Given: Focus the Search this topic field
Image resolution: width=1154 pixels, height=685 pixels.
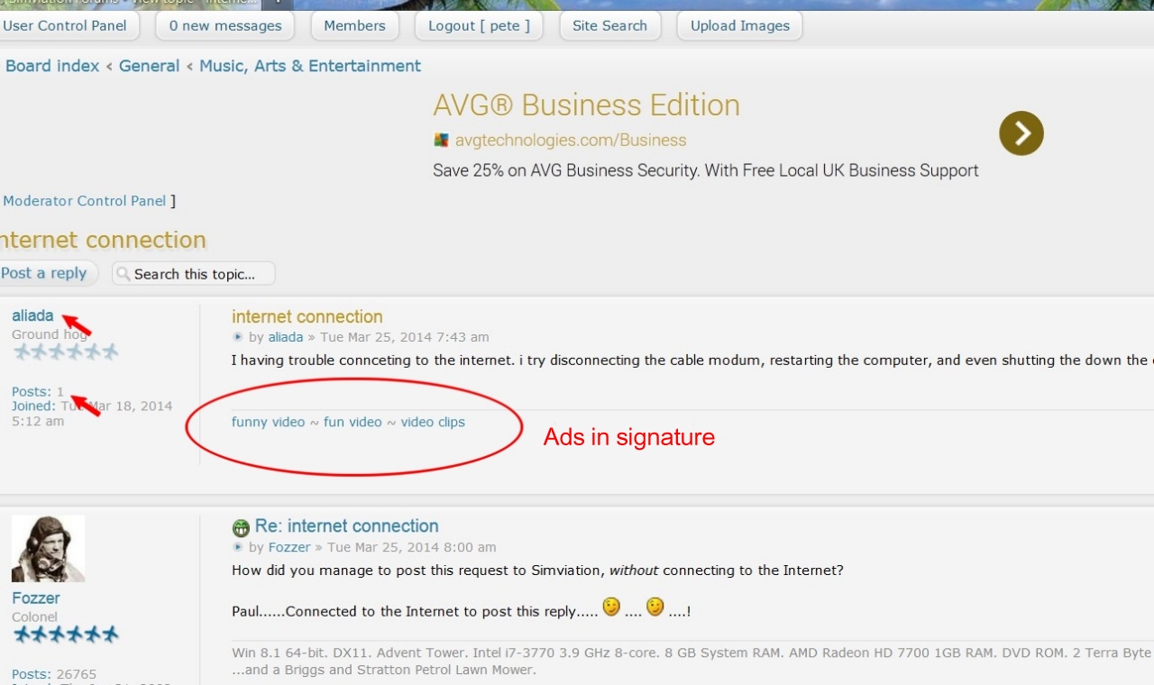Looking at the screenshot, I should pyautogui.click(x=193, y=274).
